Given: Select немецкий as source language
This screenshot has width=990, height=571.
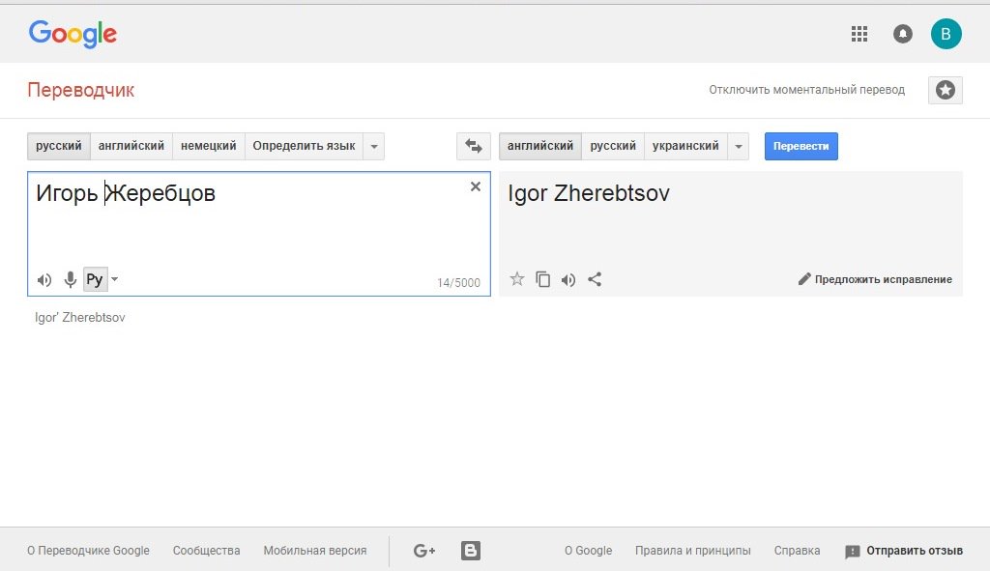Looking at the screenshot, I should [x=208, y=146].
